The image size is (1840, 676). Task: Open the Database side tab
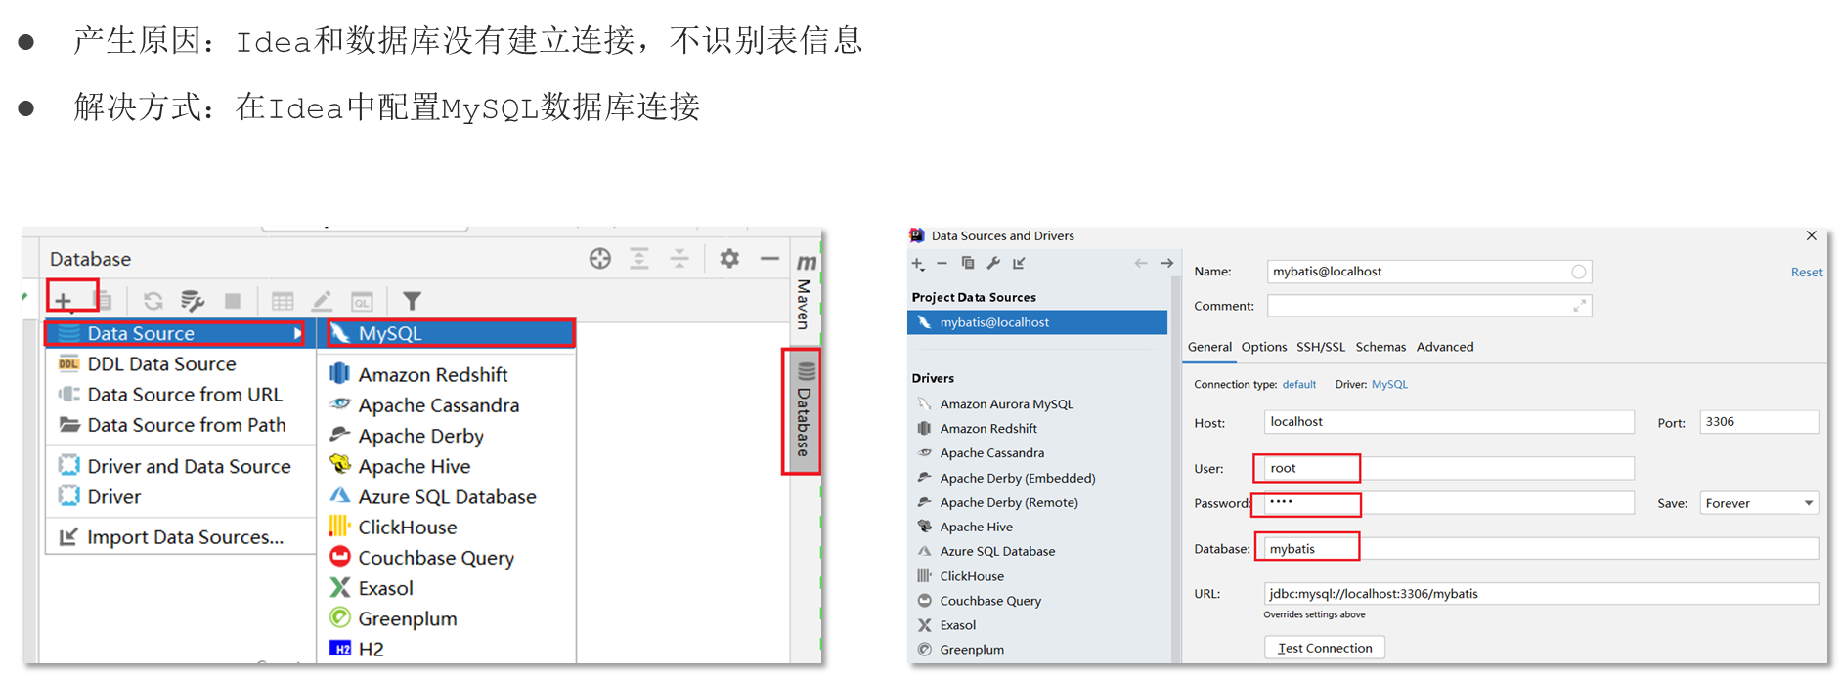tap(804, 410)
